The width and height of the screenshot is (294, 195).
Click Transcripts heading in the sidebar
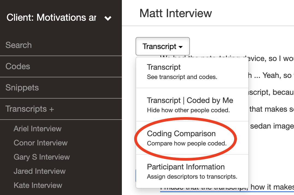tap(26, 109)
